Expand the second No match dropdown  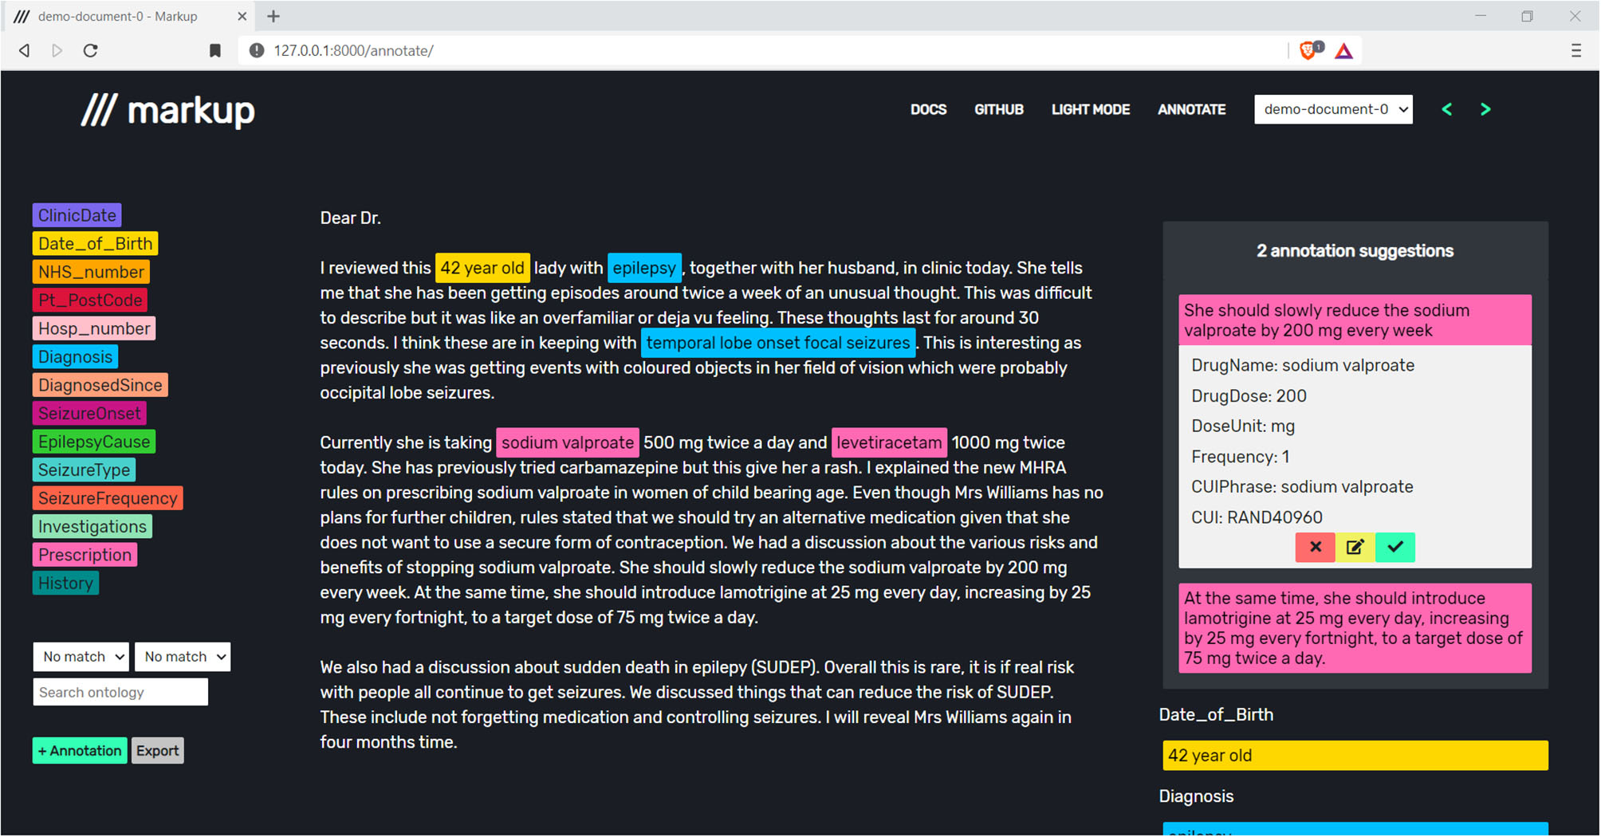[x=183, y=657]
